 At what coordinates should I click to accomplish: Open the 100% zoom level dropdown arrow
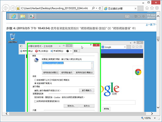click(x=155, y=118)
